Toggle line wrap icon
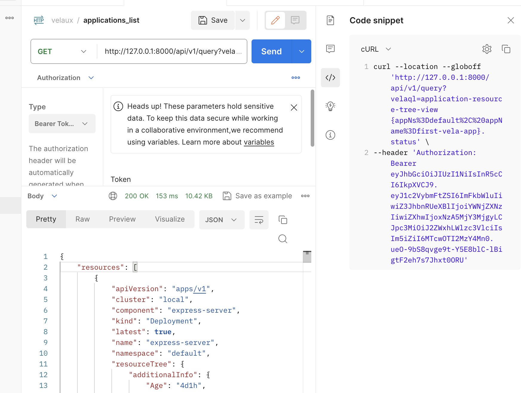 [x=259, y=220]
